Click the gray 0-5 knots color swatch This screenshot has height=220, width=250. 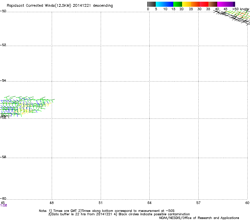(x=151, y=4)
